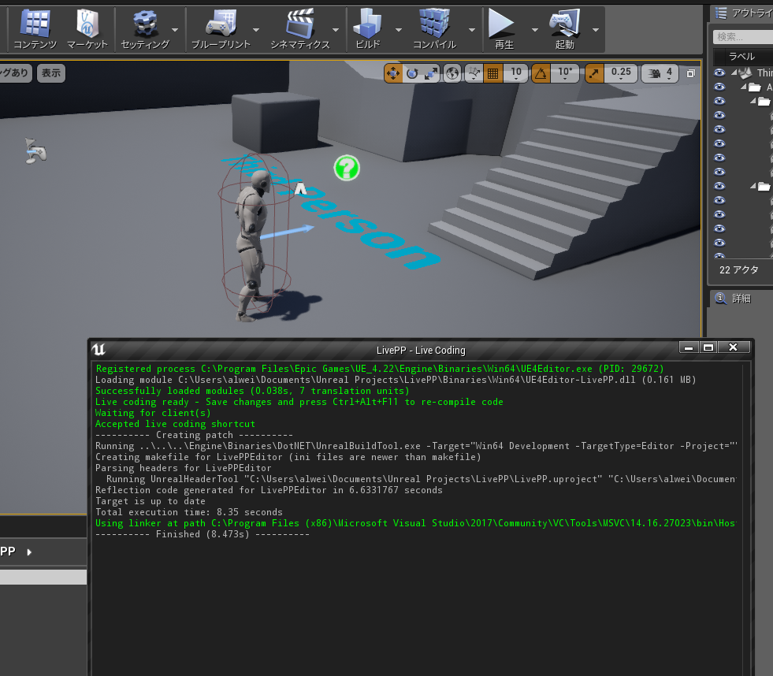The width and height of the screenshot is (773, 676).
Task: Toggle visibility eye on third outliner row
Action: coord(719,101)
